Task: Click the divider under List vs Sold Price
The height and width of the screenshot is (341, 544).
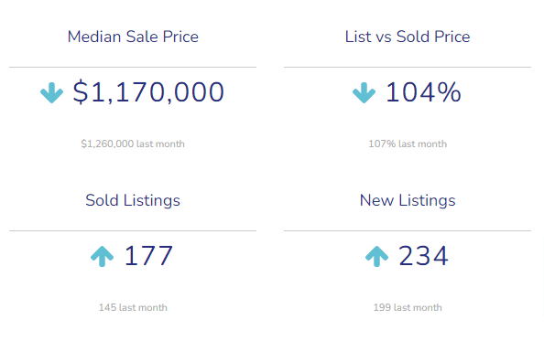Action: click(408, 67)
